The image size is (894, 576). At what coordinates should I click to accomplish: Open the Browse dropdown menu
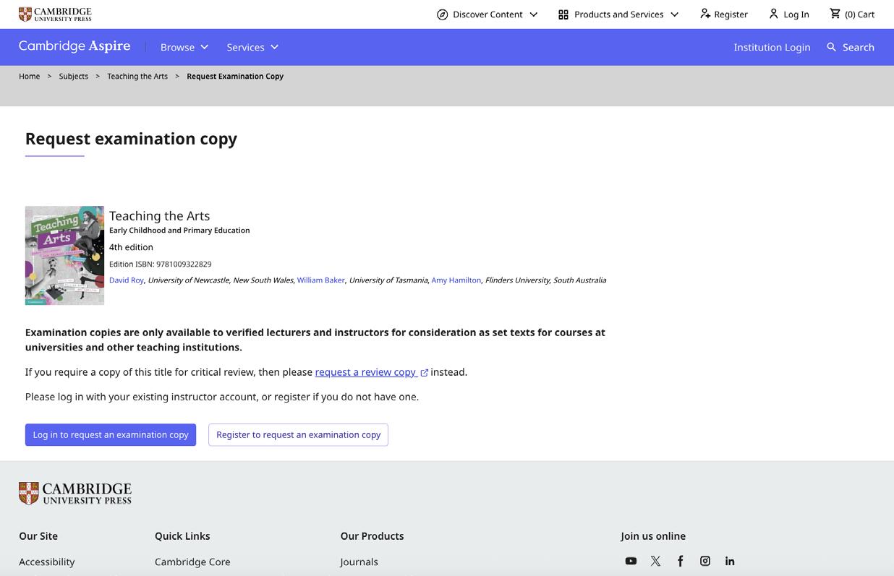tap(184, 47)
